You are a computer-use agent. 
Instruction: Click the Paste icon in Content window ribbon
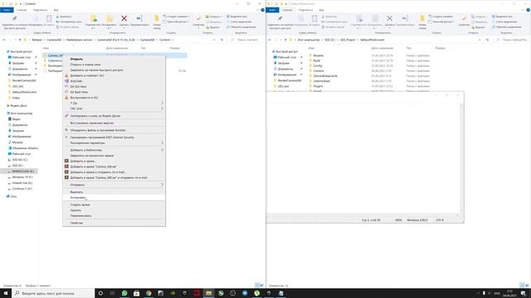[x=49, y=18]
